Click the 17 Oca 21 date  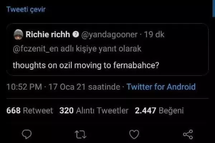coord(61,87)
